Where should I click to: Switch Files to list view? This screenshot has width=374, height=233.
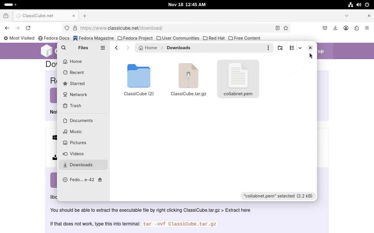click(292, 48)
